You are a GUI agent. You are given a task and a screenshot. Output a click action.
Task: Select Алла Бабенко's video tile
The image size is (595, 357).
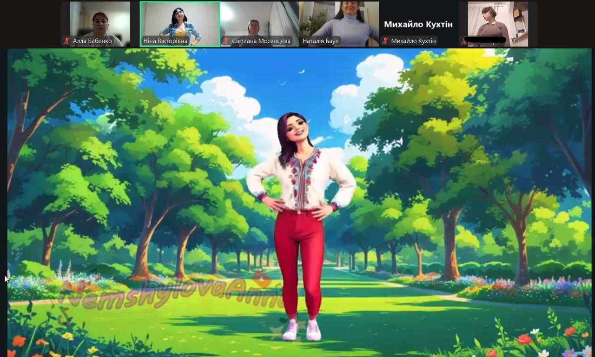click(x=100, y=21)
